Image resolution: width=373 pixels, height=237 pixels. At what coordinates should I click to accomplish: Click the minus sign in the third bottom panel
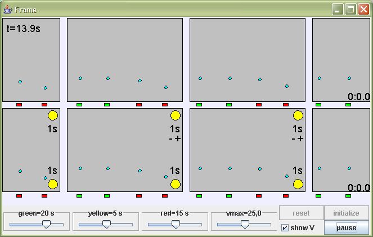[293, 139]
